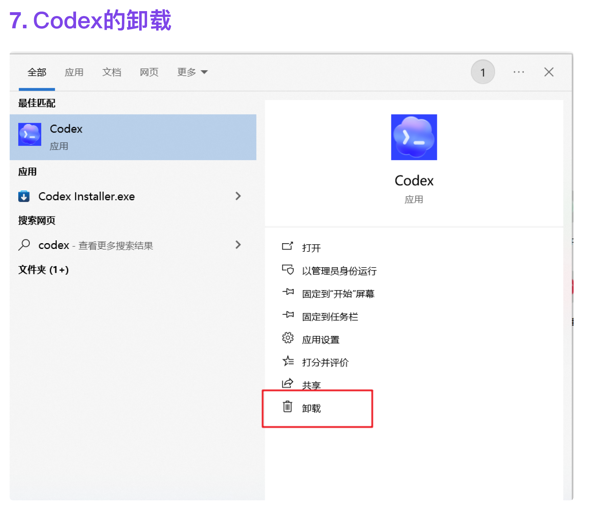
Task: Click the Codex name in the details pane
Action: point(414,181)
